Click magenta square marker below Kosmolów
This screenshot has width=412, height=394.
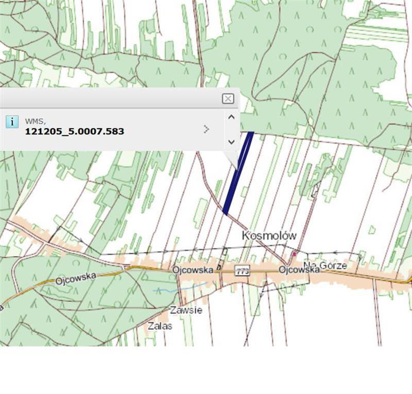click(295, 254)
